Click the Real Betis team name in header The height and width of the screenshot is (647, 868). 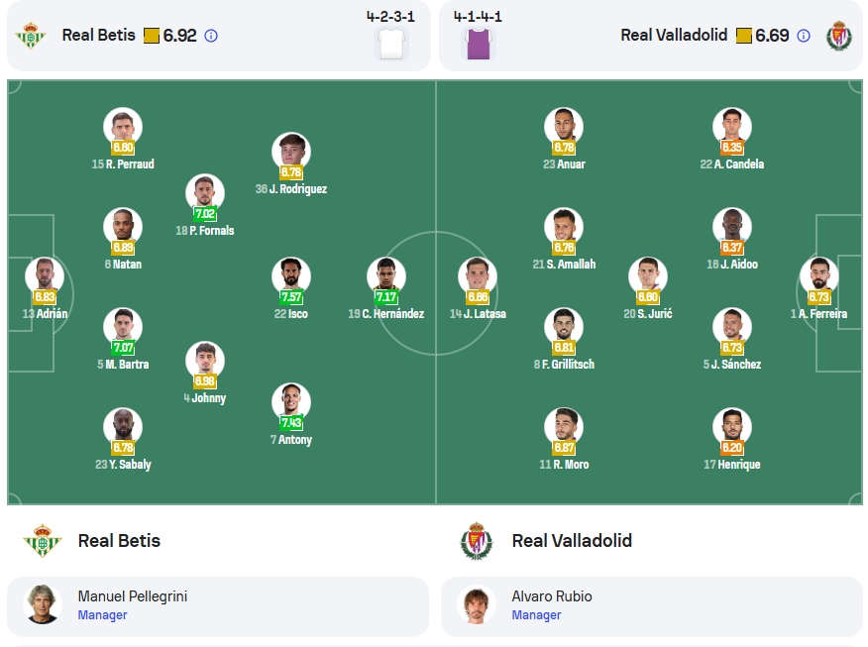(x=98, y=36)
